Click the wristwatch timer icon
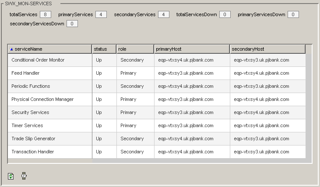 coord(24,177)
